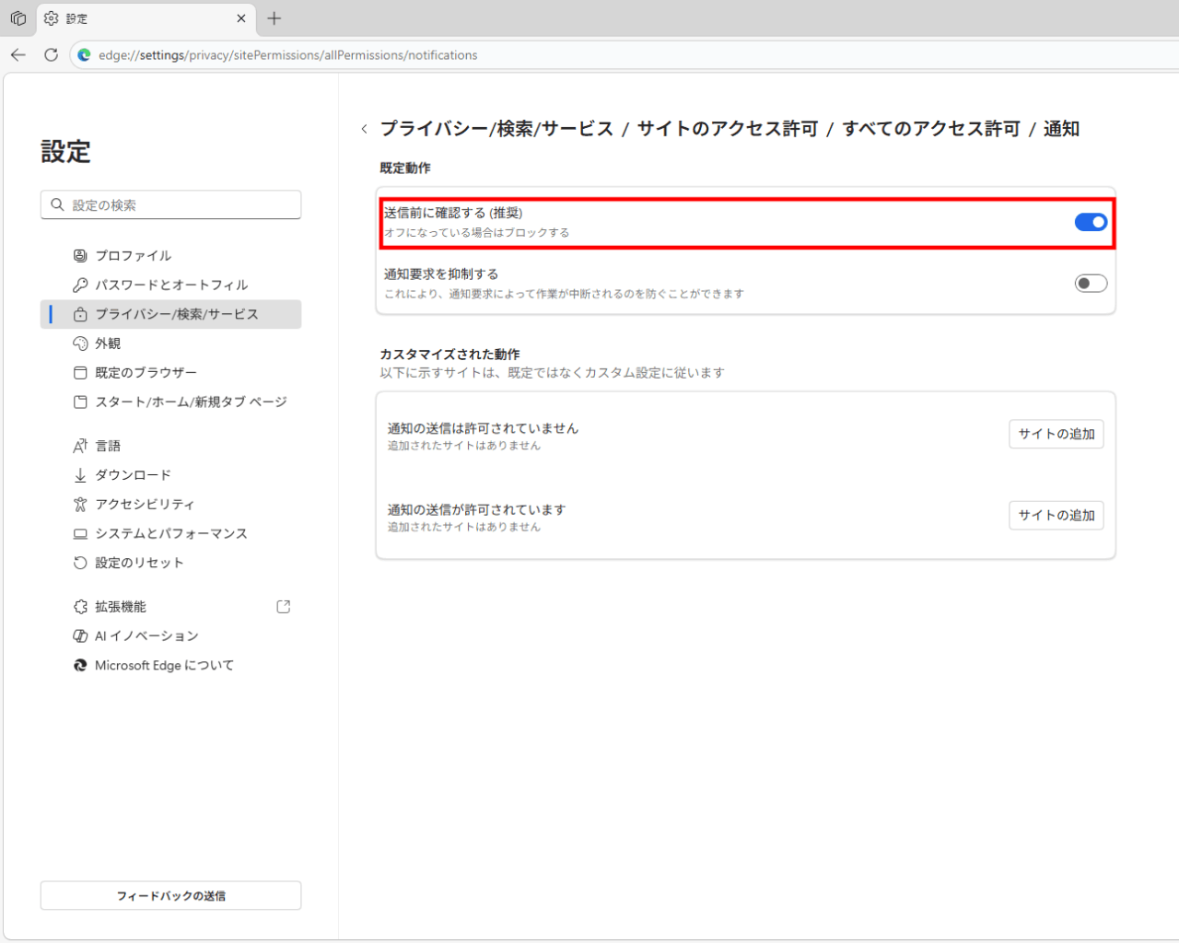This screenshot has height=943, width=1179.
Task: Close the 設定 tab
Action: tap(241, 18)
